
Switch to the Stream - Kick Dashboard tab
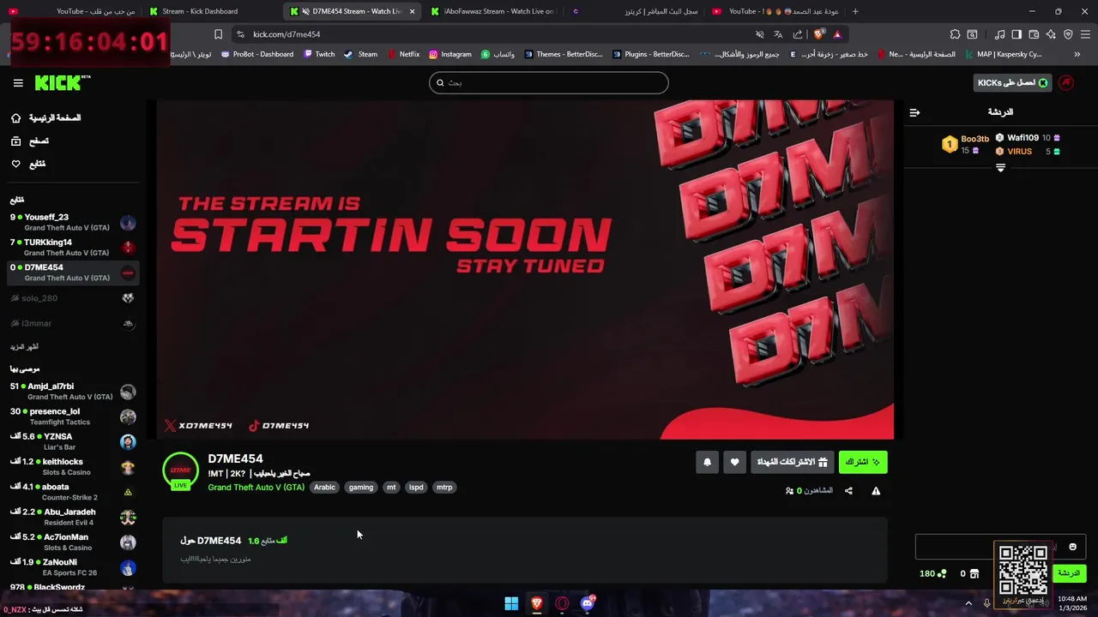(211, 11)
